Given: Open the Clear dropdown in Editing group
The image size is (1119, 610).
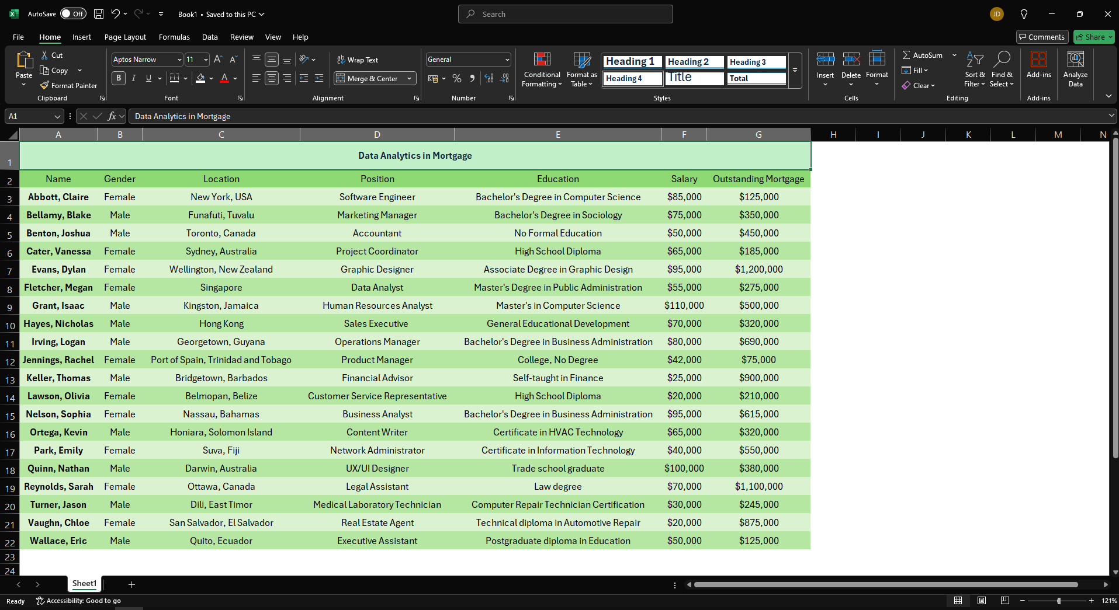Looking at the screenshot, I should [919, 85].
